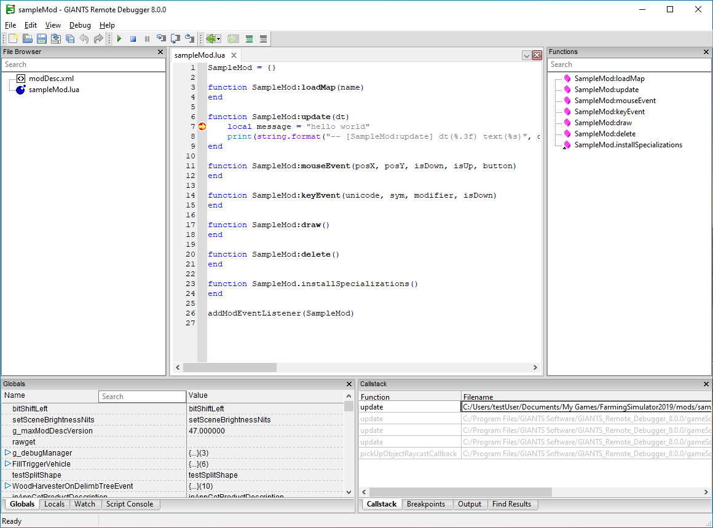Stop debugging with the blue square icon
Viewport: 713px width, 528px height.
[x=133, y=39]
